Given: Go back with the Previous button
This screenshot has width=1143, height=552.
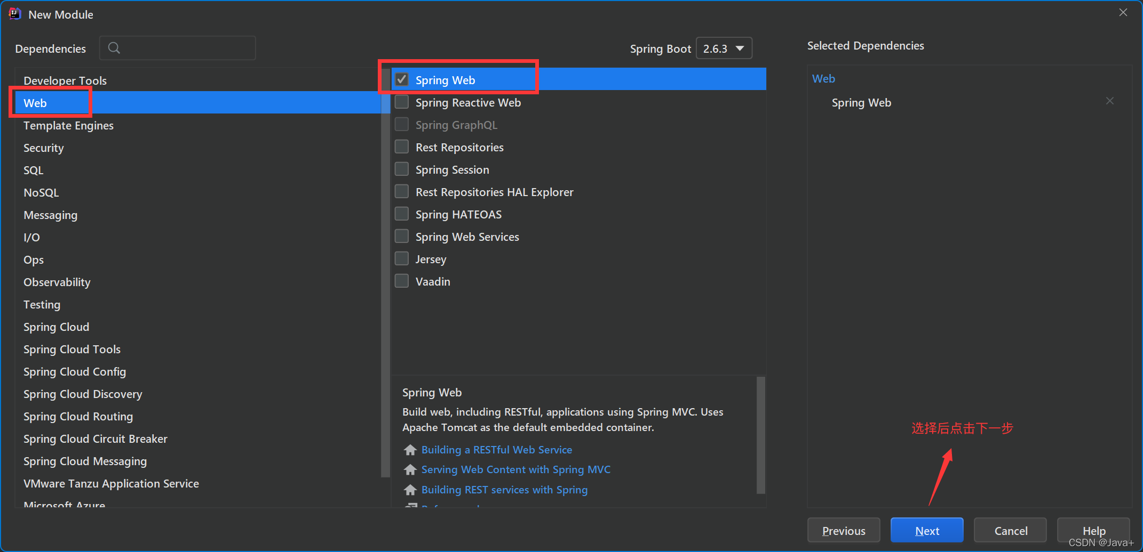Looking at the screenshot, I should [x=844, y=530].
